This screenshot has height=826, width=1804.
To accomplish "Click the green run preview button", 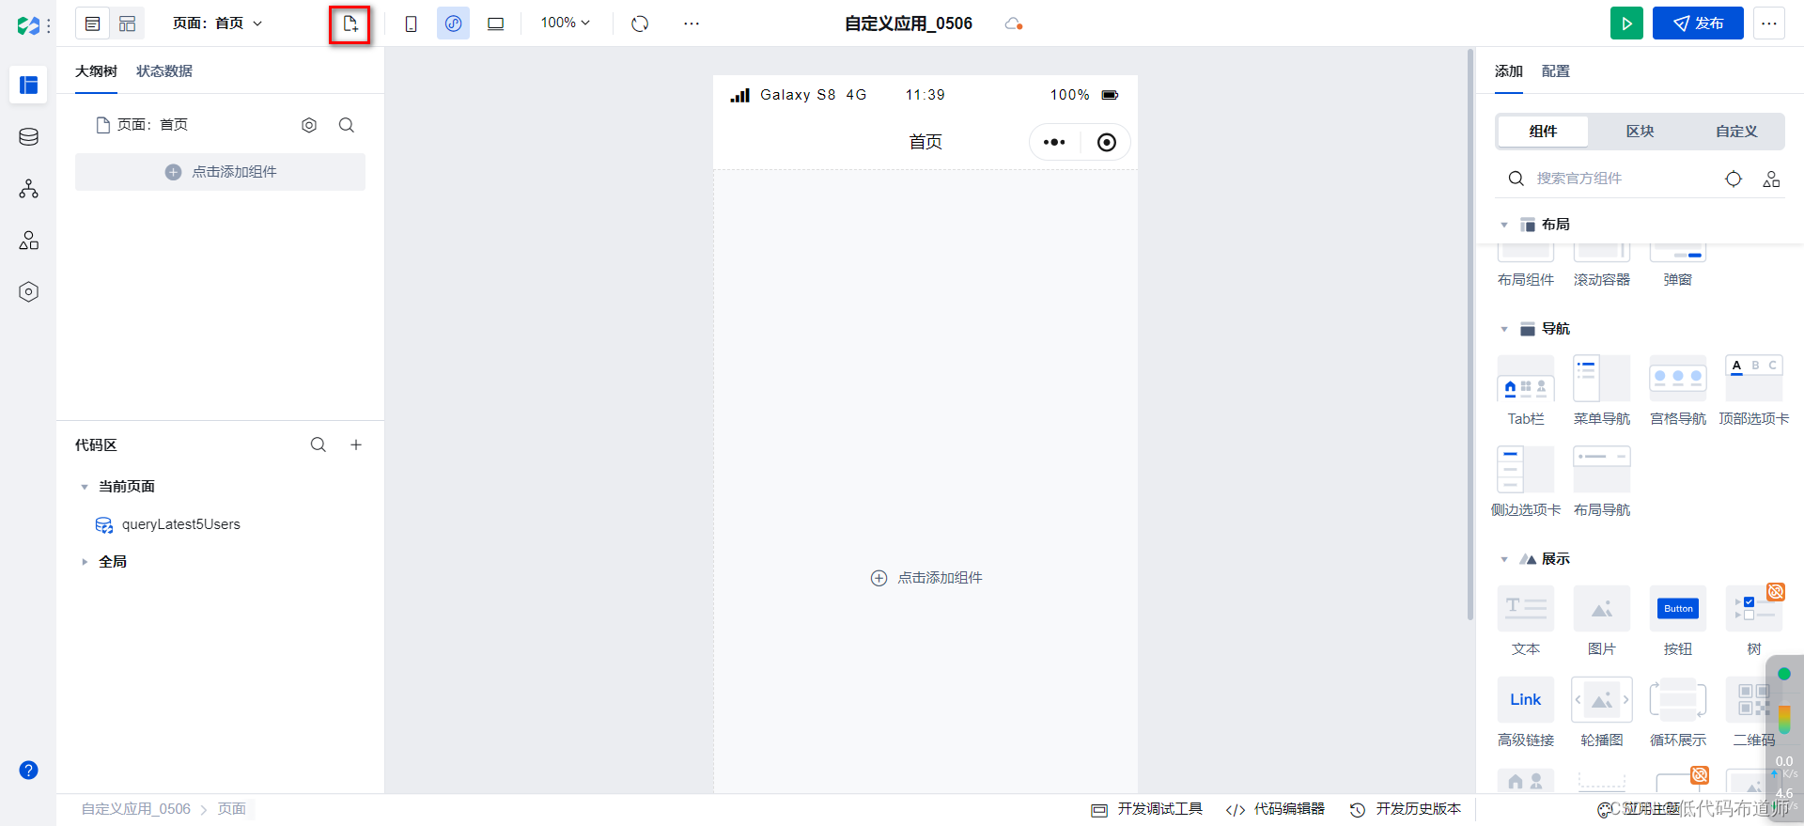I will click(x=1626, y=23).
